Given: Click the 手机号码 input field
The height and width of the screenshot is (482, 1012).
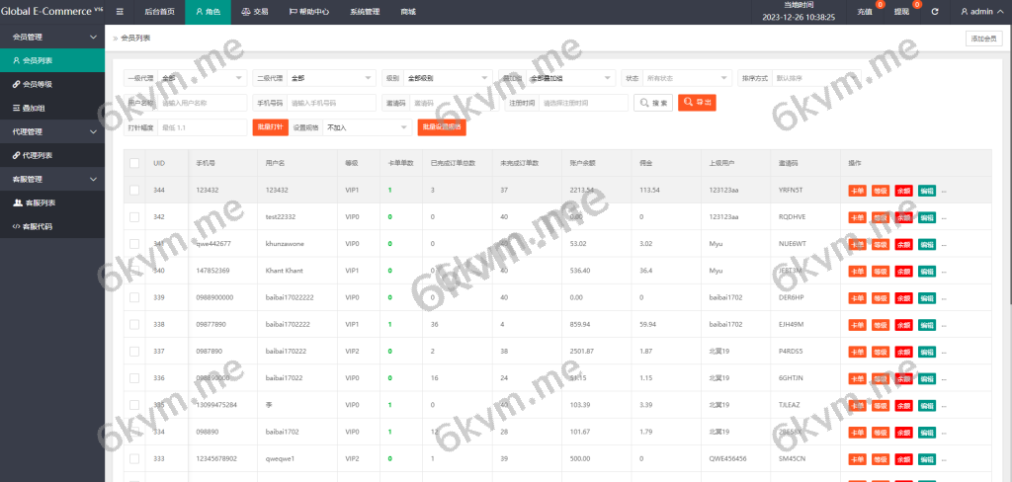Looking at the screenshot, I should coord(330,103).
